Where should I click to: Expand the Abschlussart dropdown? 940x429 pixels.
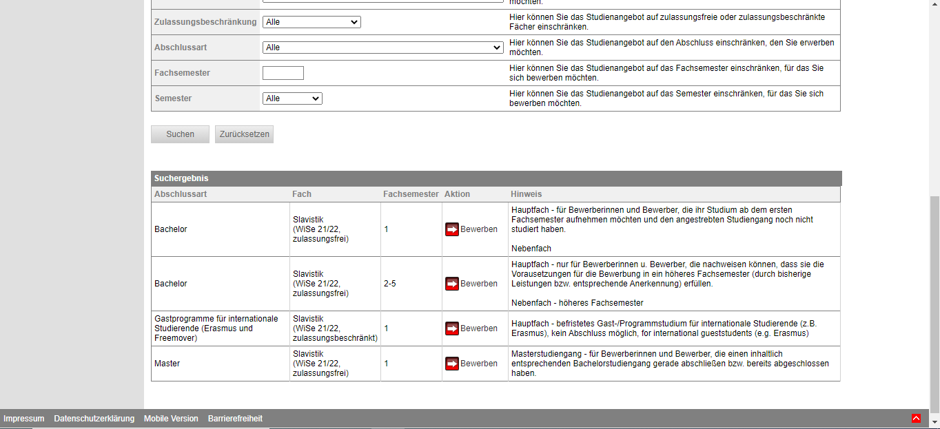(382, 48)
